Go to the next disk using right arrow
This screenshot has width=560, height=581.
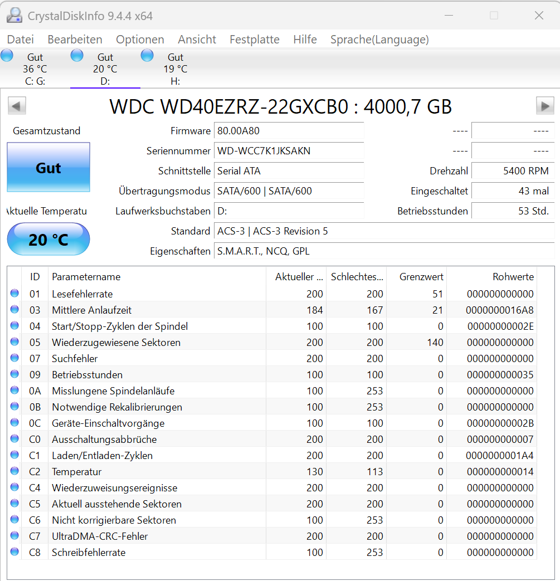(x=544, y=106)
